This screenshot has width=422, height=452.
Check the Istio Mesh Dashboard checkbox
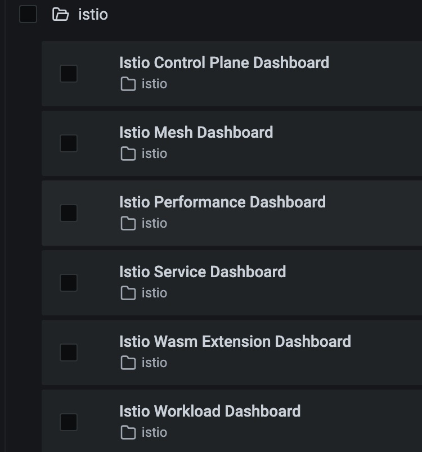(69, 143)
